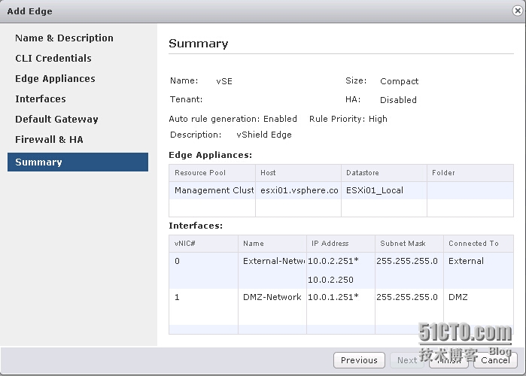Click Auto rule generation: Enabled text
The image size is (526, 376).
[x=233, y=119]
